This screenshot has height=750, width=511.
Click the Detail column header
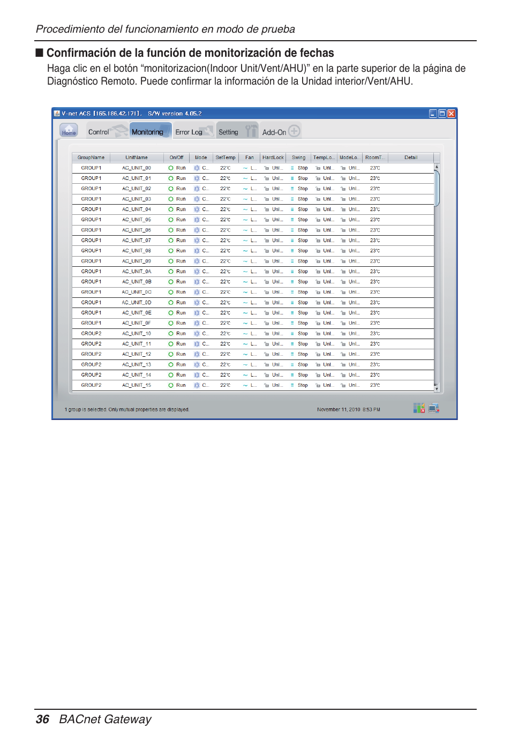(x=411, y=157)
